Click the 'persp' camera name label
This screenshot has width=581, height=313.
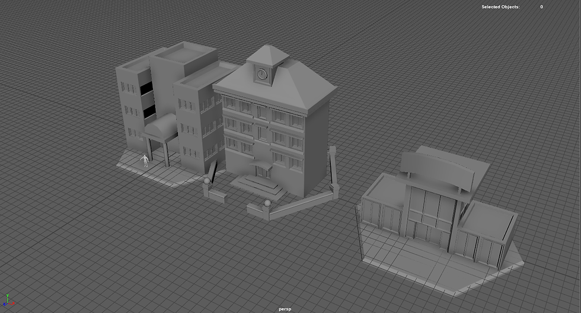click(x=285, y=309)
